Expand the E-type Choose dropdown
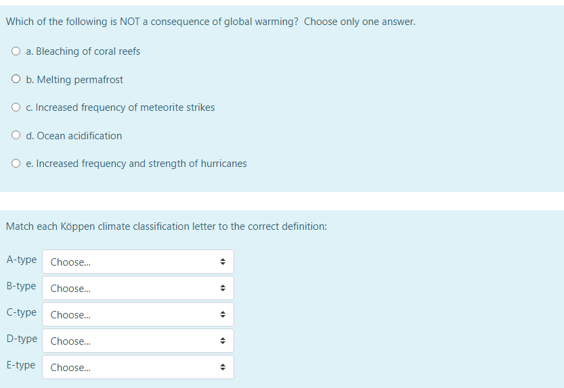 point(138,367)
